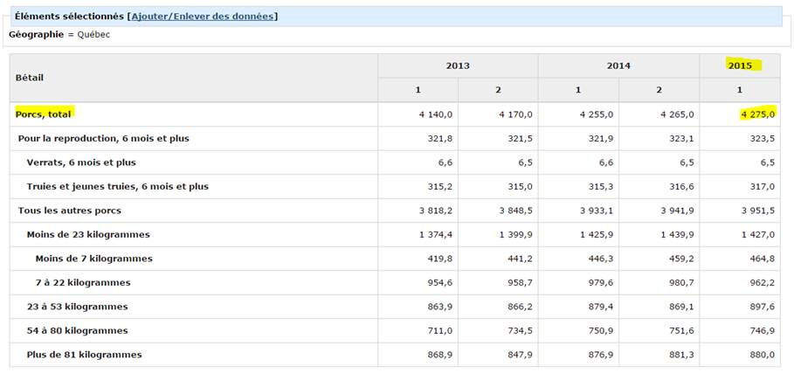Image resolution: width=794 pixels, height=373 pixels.
Task: Click the 23 à 53 kilogrammes row label
Action: click(x=77, y=307)
